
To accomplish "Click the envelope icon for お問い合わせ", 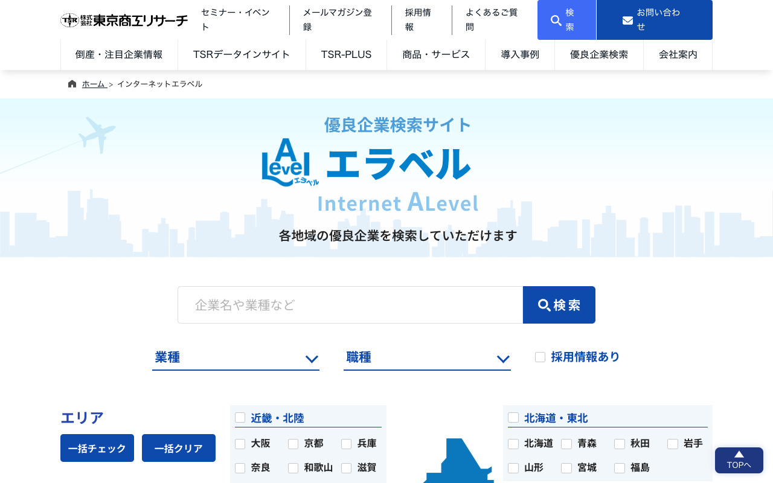I will pyautogui.click(x=627, y=21).
